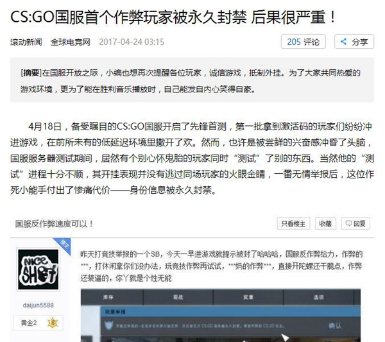Viewport: 385px width, 342px height.
Task: Click the embedded game screenshot image
Action: pos(221,316)
